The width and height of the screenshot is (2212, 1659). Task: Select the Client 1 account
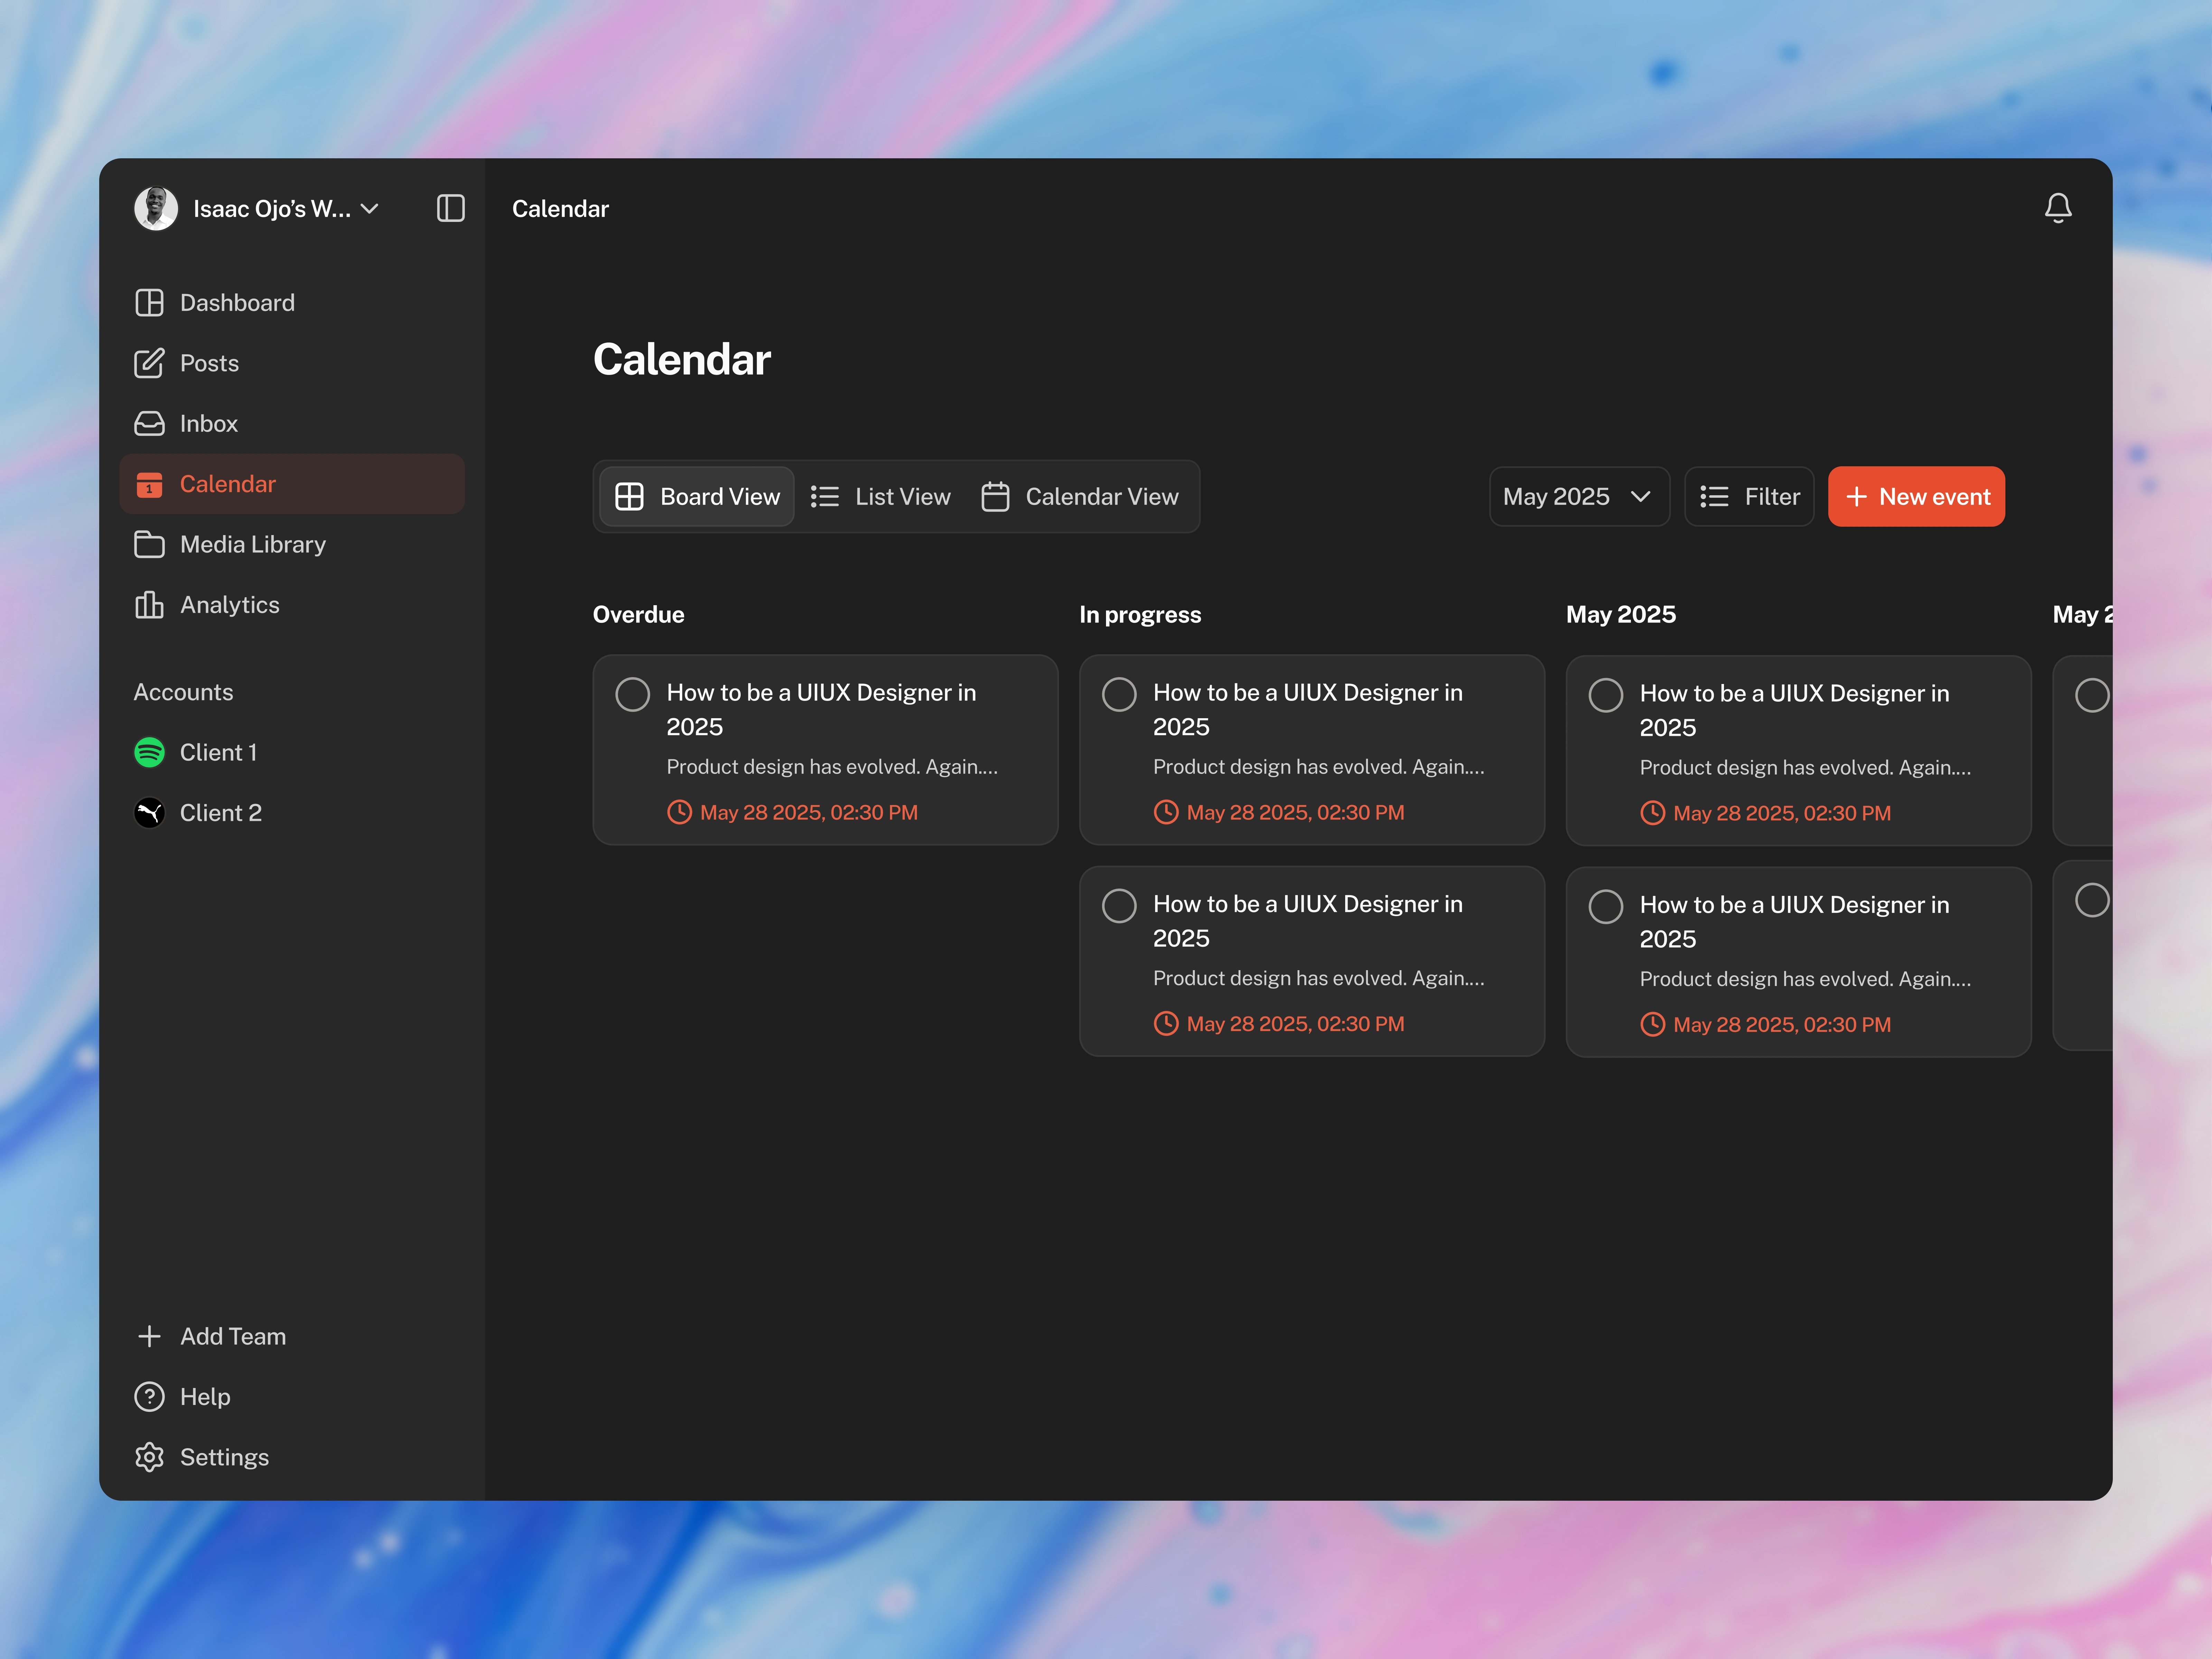click(x=292, y=752)
